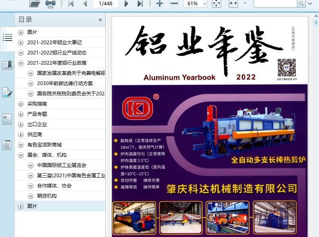Print the document using the printer icon
The height and width of the screenshot is (237, 319).
pyautogui.click(x=50, y=4)
